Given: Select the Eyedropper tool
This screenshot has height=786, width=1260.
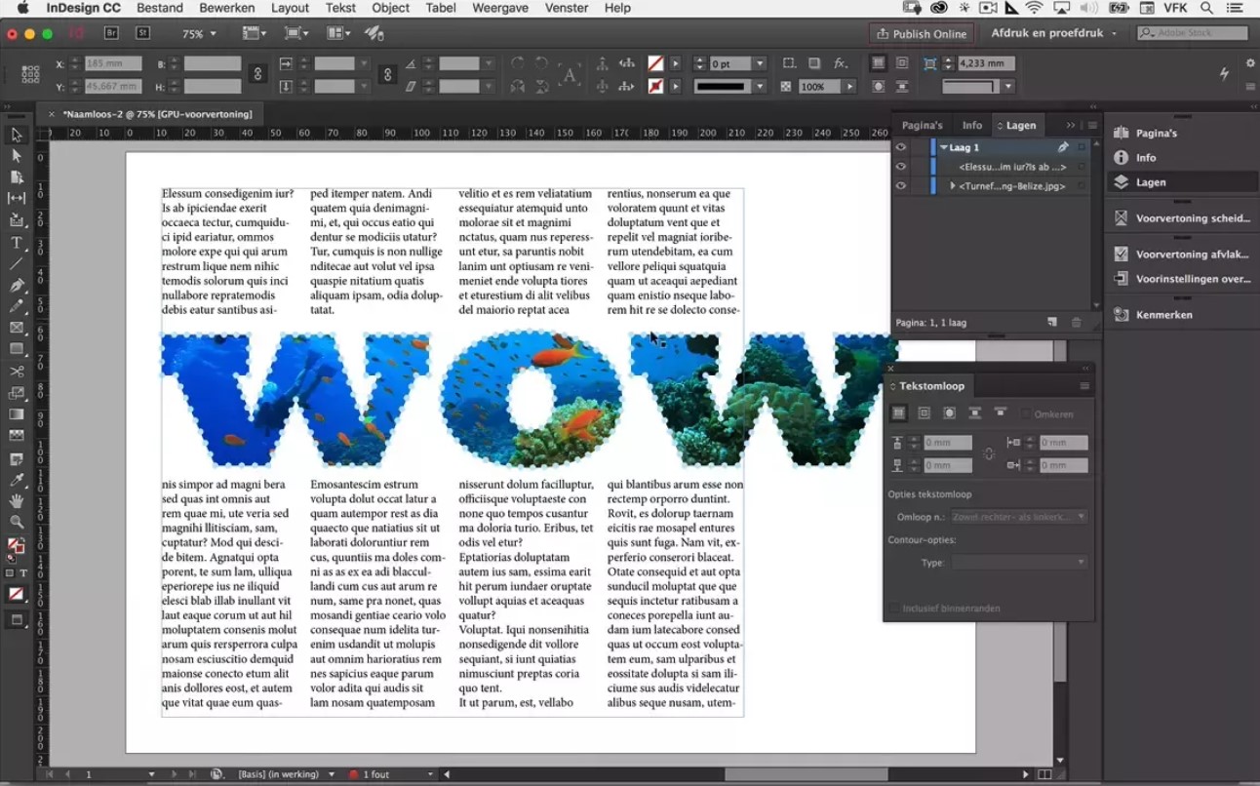Looking at the screenshot, I should coord(17,480).
